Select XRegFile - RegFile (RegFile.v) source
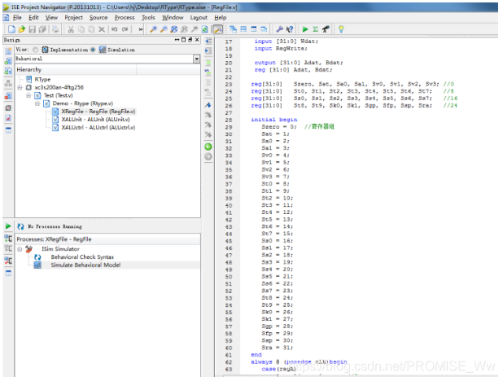Screen dimensions: 503x381 pyautogui.click(x=98, y=112)
